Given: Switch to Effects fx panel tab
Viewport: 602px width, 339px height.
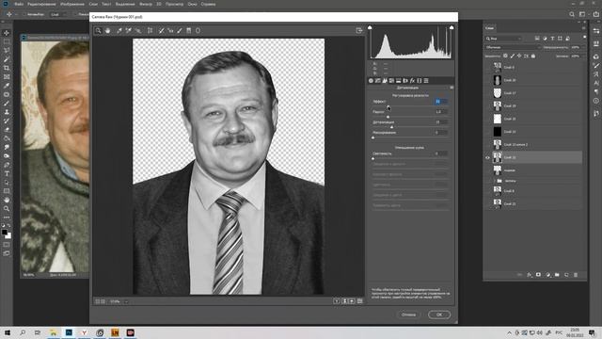Looking at the screenshot, I should 412,81.
